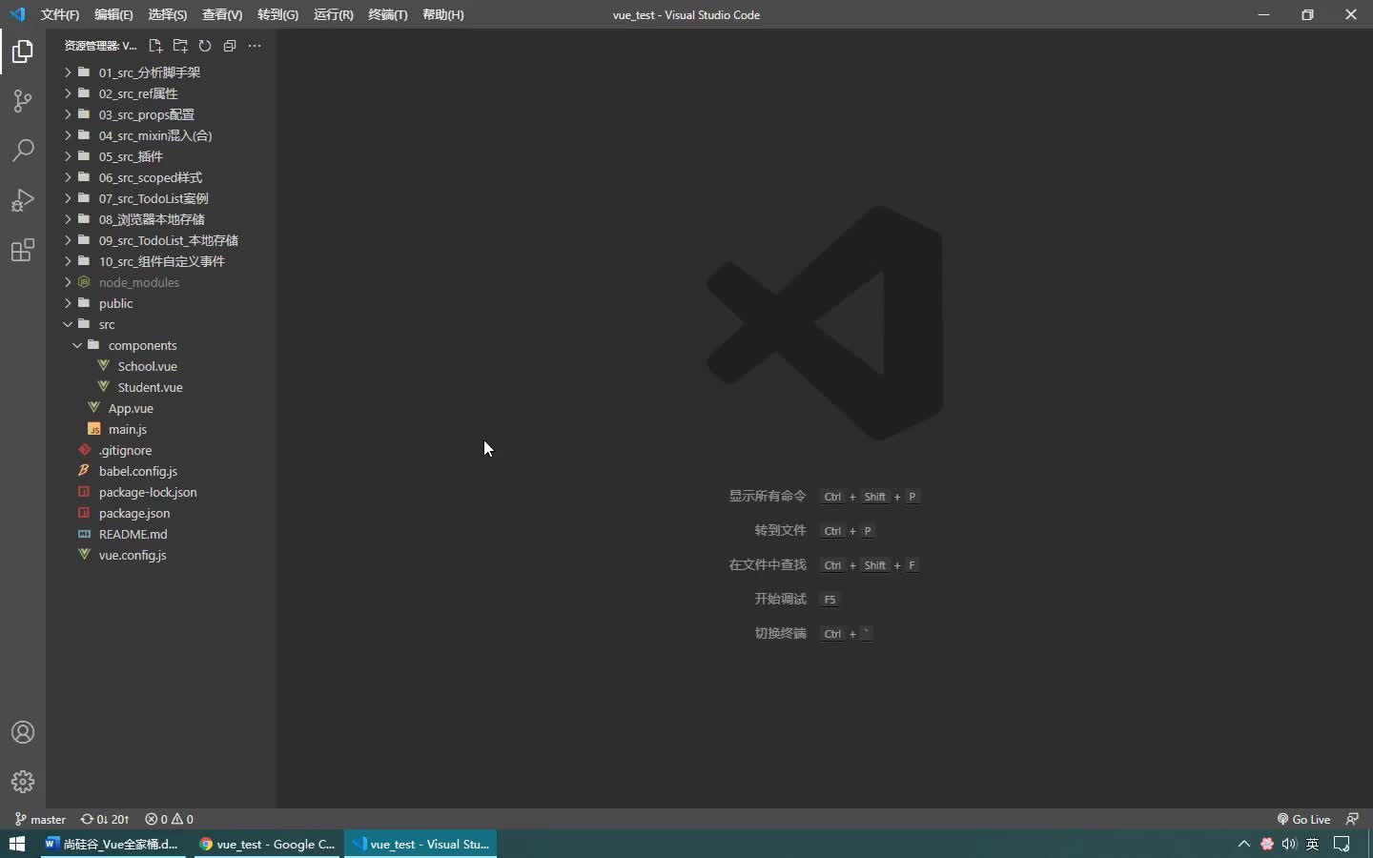Start Go Live server

[1303, 819]
